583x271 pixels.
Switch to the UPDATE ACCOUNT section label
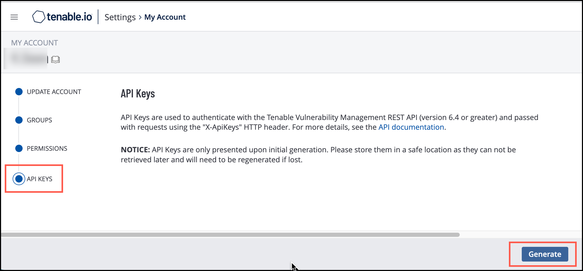(x=54, y=92)
